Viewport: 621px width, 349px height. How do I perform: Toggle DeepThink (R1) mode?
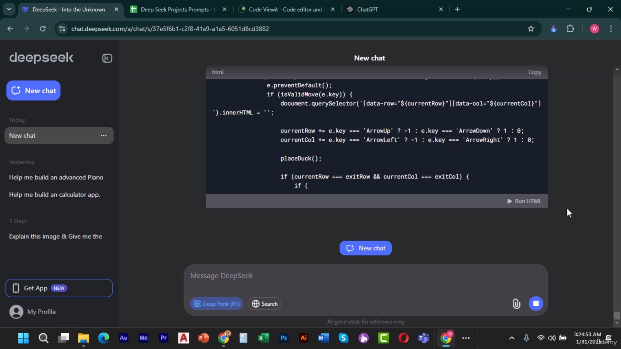point(216,304)
